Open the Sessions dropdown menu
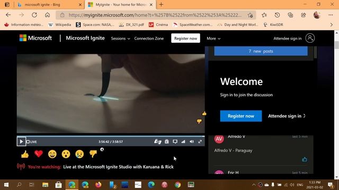Screen dimensions: 339x190 click(x=120, y=39)
